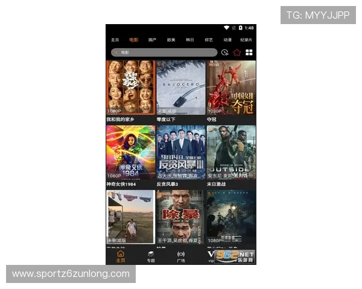362x289 pixels.
Task: Tap the battery icon in status bar
Action: pos(240,28)
